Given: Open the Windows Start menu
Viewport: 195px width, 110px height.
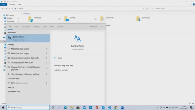Looking at the screenshot, I should coord(3,107).
